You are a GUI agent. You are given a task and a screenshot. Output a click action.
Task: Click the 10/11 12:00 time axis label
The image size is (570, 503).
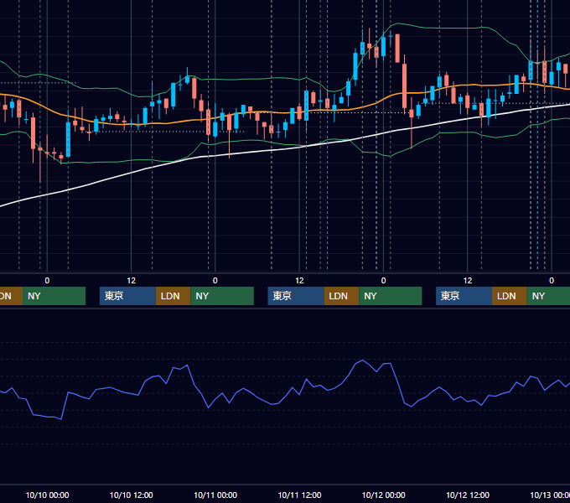(x=299, y=495)
